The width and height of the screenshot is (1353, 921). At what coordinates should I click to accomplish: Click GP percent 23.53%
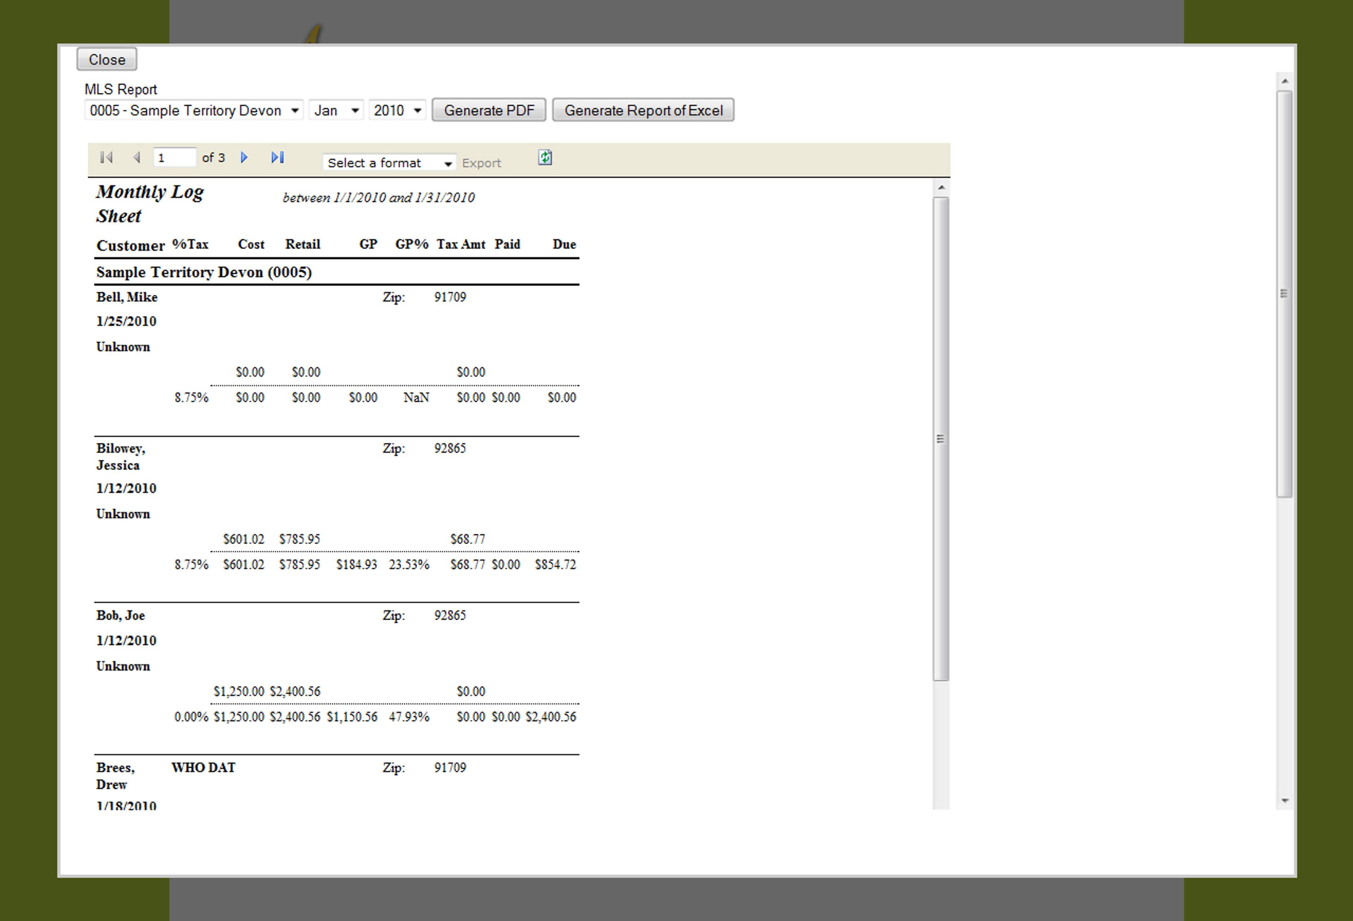click(x=409, y=565)
